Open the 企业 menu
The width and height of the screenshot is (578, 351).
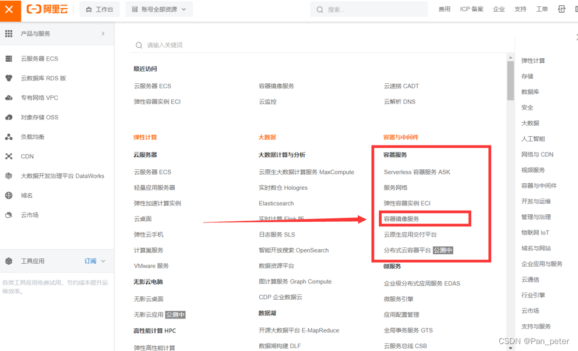tap(499, 9)
